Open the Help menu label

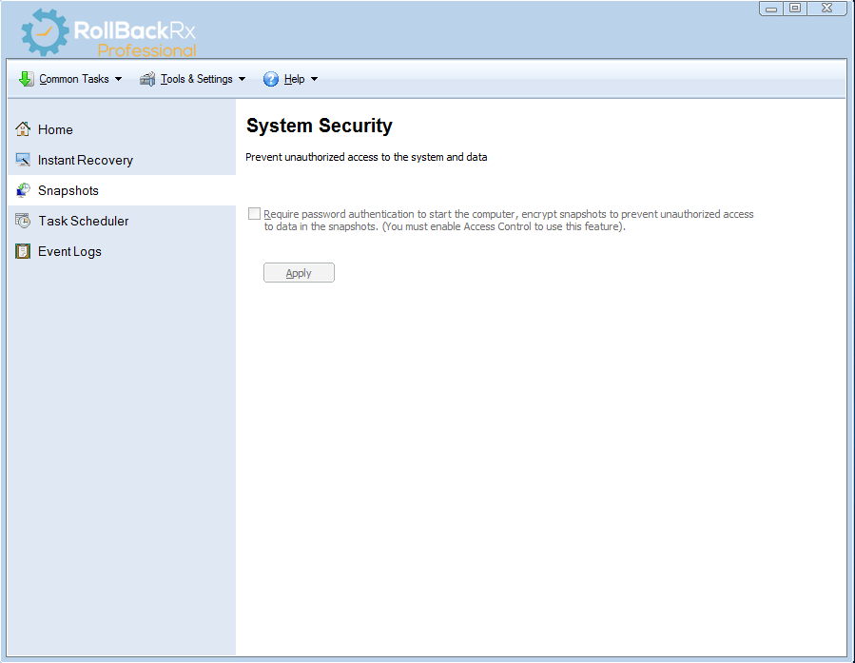tap(294, 79)
